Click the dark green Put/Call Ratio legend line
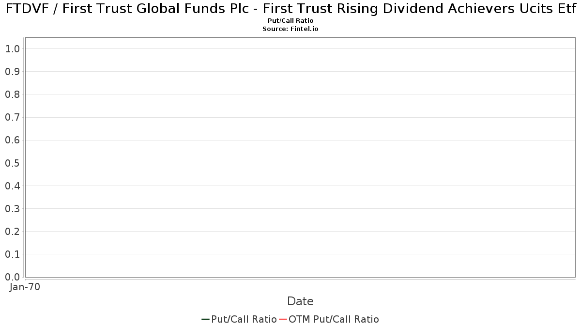The height and width of the screenshot is (327, 581). pyautogui.click(x=205, y=319)
